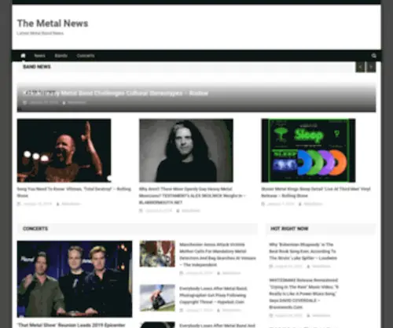Click author icon under Whitesnake article

(308, 315)
